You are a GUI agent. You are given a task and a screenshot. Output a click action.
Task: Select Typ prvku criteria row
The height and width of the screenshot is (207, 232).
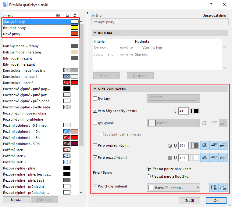(x=157, y=48)
